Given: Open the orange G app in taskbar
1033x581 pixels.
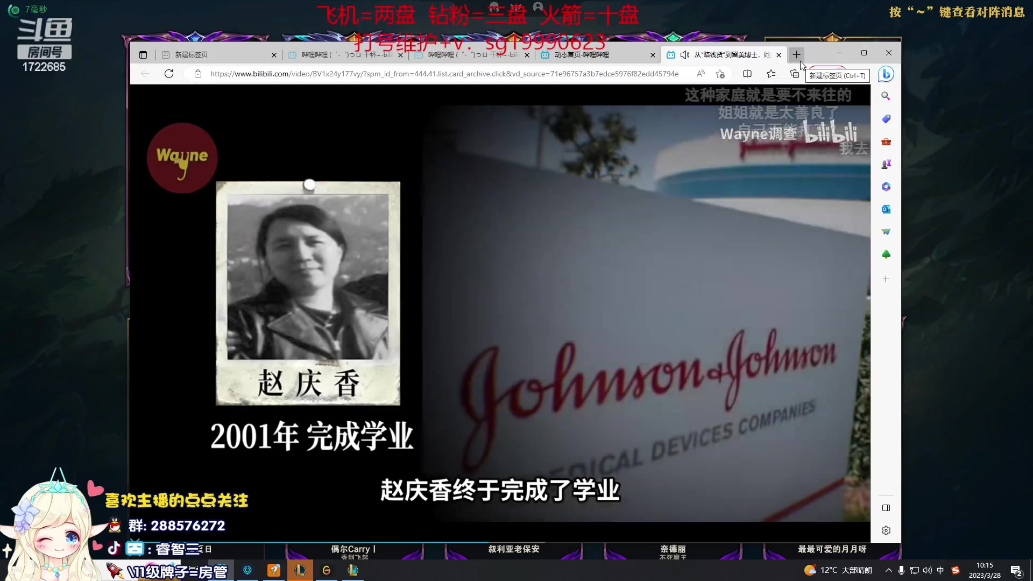Looking at the screenshot, I should pos(327,570).
